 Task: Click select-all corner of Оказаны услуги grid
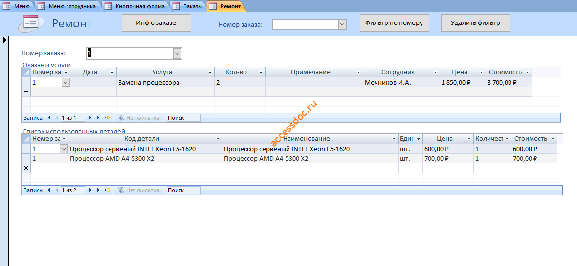click(x=26, y=72)
